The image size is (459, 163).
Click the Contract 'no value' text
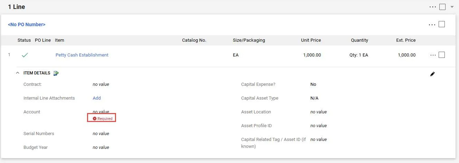tap(101, 84)
